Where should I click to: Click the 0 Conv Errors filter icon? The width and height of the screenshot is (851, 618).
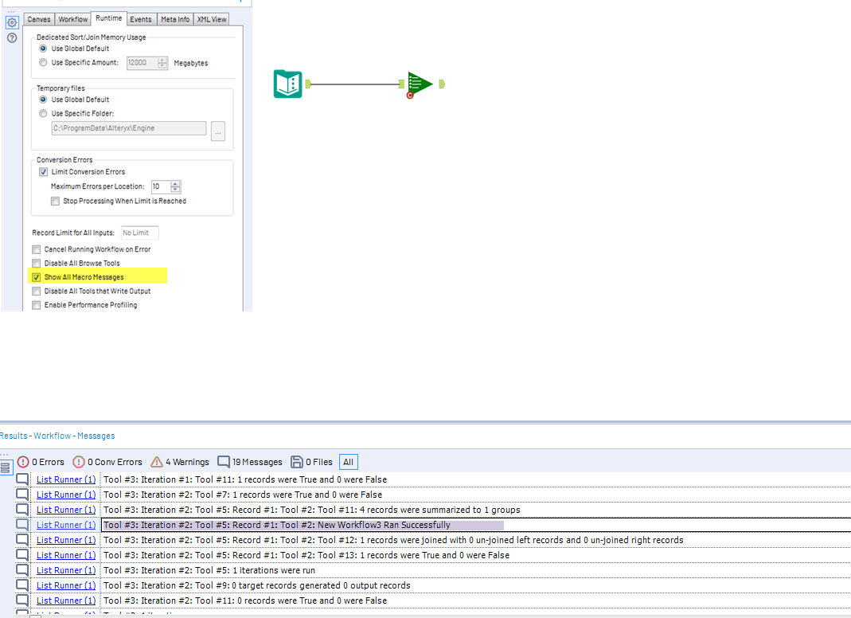click(x=79, y=461)
